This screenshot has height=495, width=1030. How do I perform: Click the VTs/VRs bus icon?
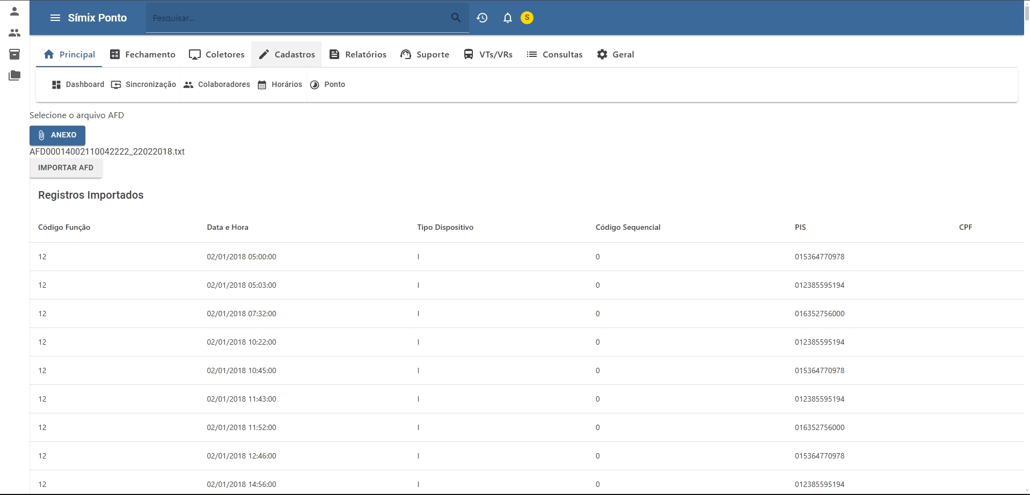coord(469,54)
